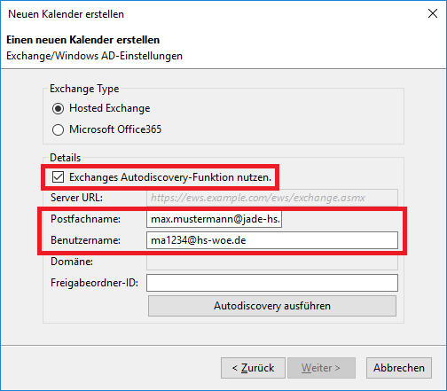Focus the empty Freigabeordner-ID field
The height and width of the screenshot is (391, 447).
pyautogui.click(x=272, y=283)
